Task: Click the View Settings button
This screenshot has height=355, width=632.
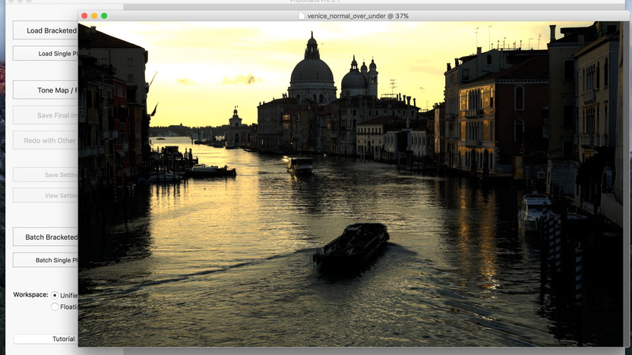Action: [46, 196]
